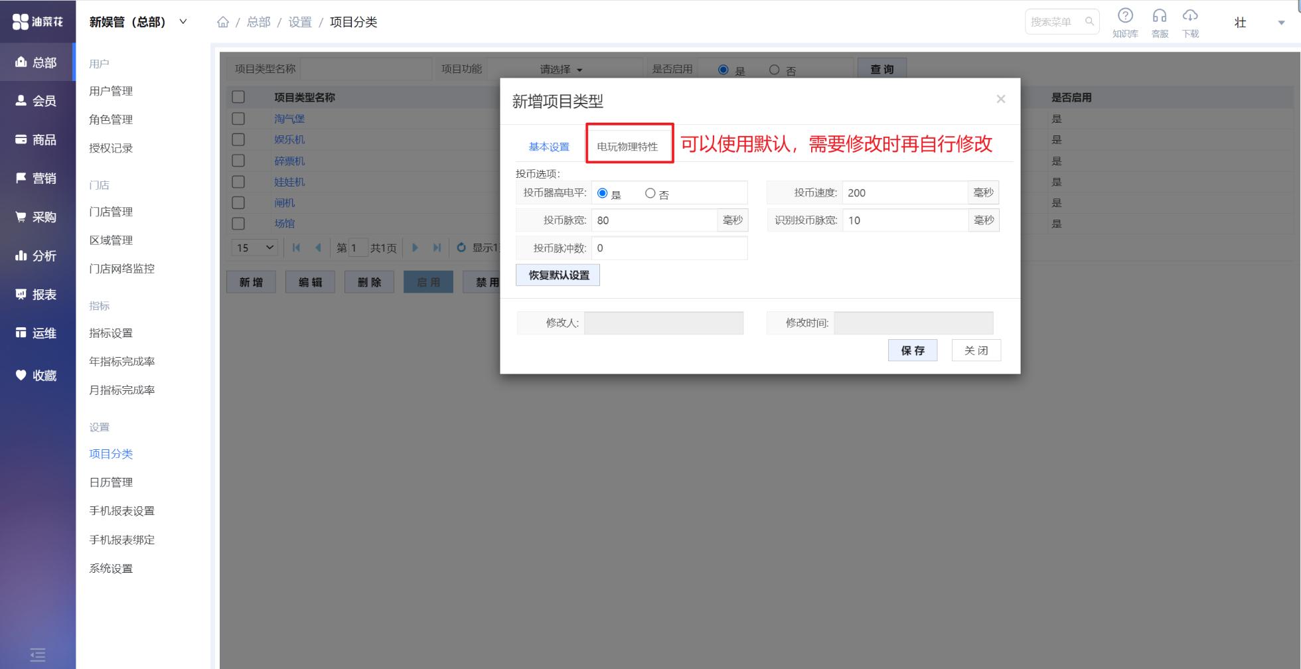This screenshot has width=1301, height=669.
Task: Open 指标设置 in the side menu
Action: [x=111, y=333]
